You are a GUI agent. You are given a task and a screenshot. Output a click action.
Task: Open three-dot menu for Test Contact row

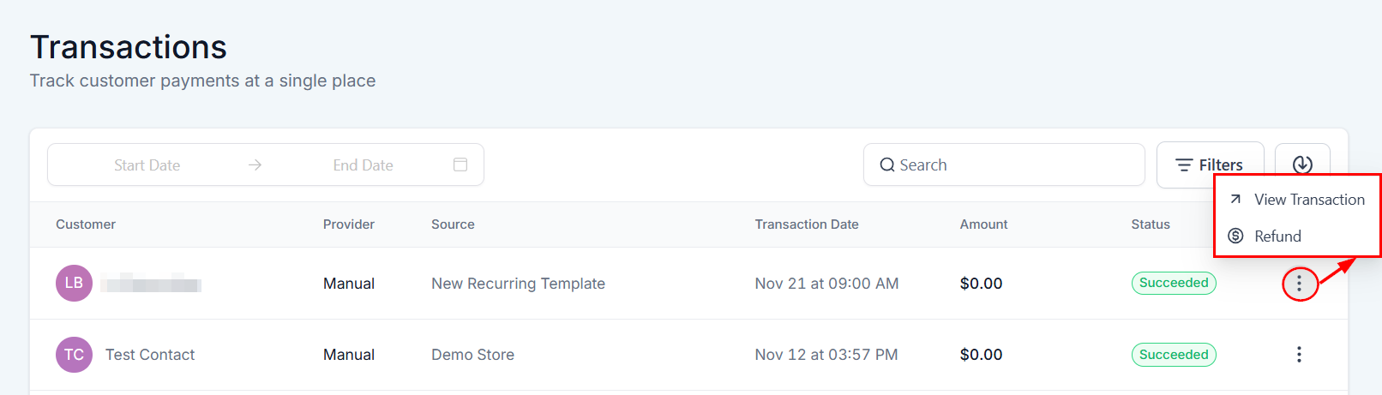coord(1299,355)
